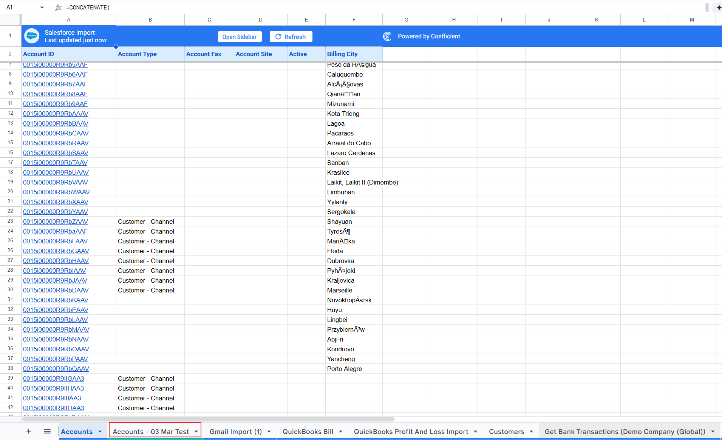722x440 pixels.
Task: Open Accounts tab dropdown menu
Action: click(x=100, y=432)
